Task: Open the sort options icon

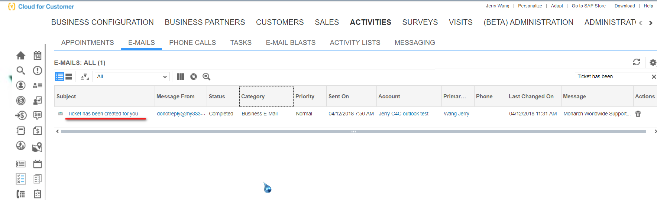Action: click(85, 77)
